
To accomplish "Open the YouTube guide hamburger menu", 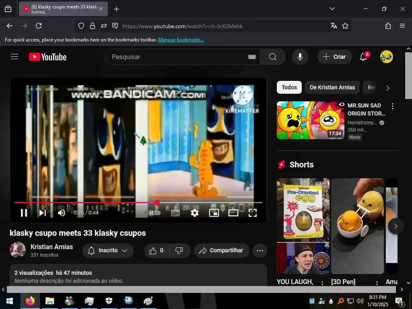I will pyautogui.click(x=14, y=56).
